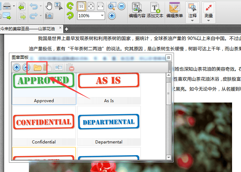Click the rename icon in stamp panel
The height and width of the screenshot is (172, 241).
pyautogui.click(x=58, y=67)
